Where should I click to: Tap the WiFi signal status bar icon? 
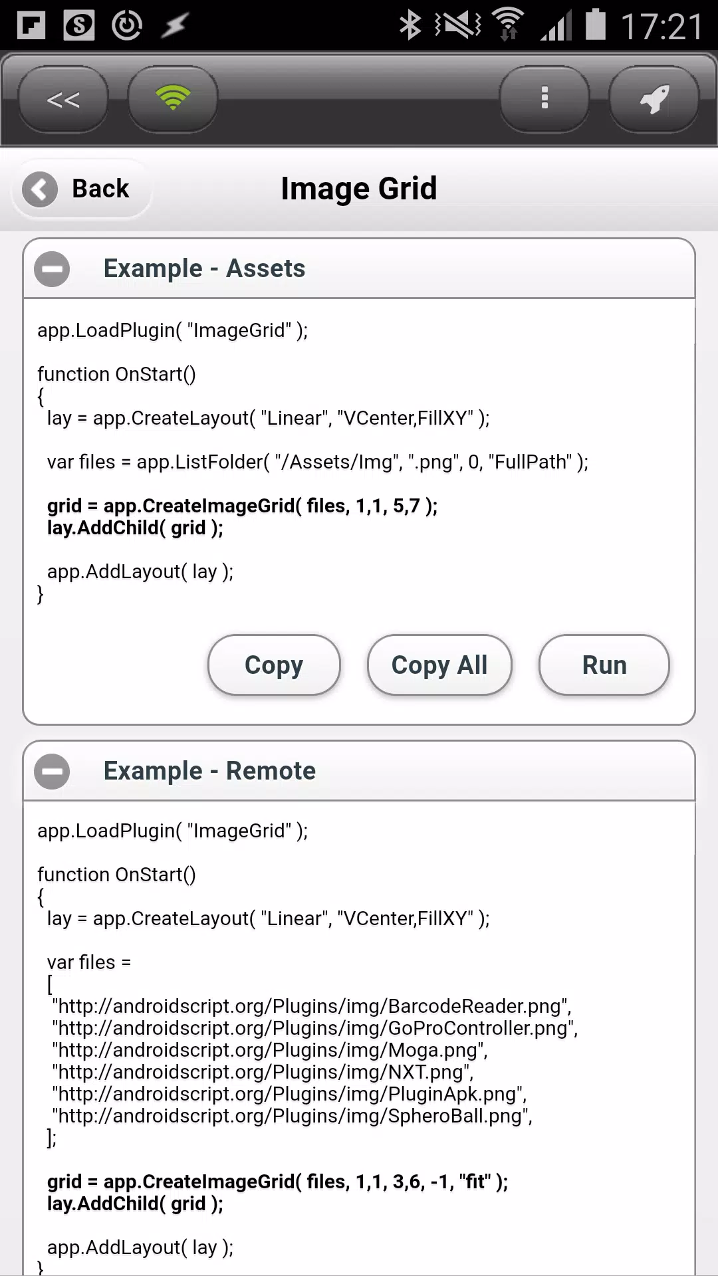(509, 25)
